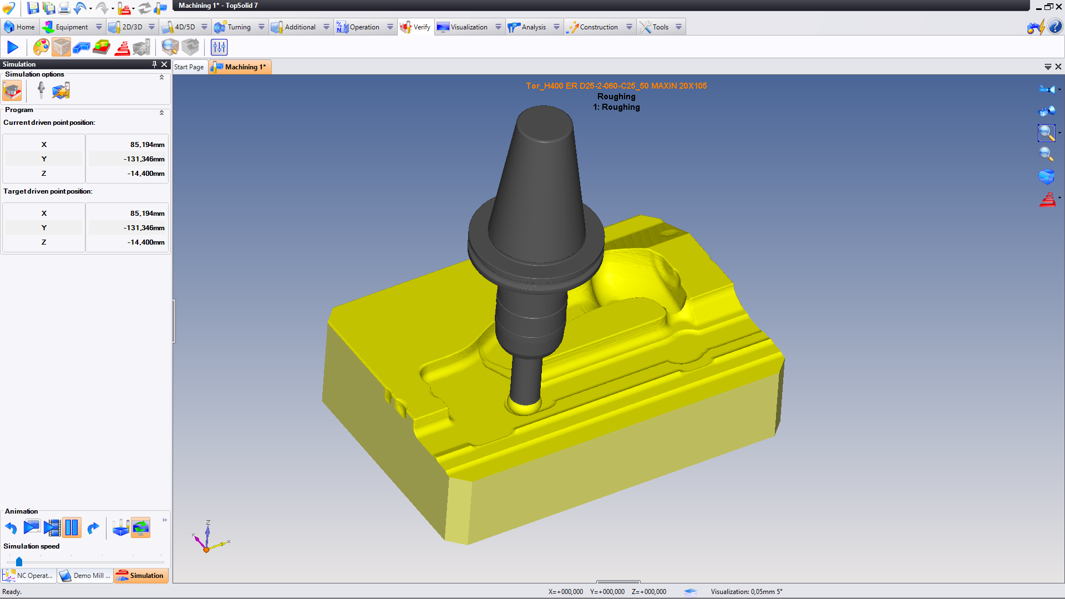This screenshot has height=599, width=1065.
Task: Open the settings sliders icon in toolbar
Action: [x=219, y=47]
